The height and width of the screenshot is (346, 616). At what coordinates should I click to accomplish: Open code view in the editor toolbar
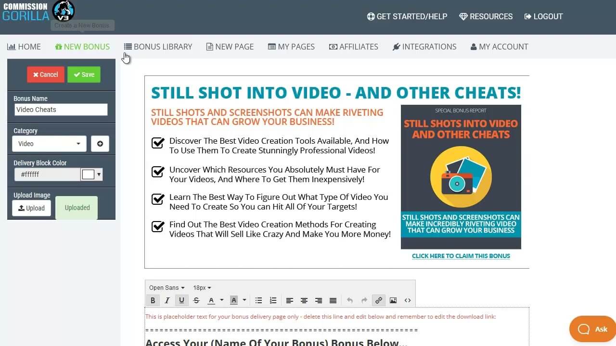point(408,300)
